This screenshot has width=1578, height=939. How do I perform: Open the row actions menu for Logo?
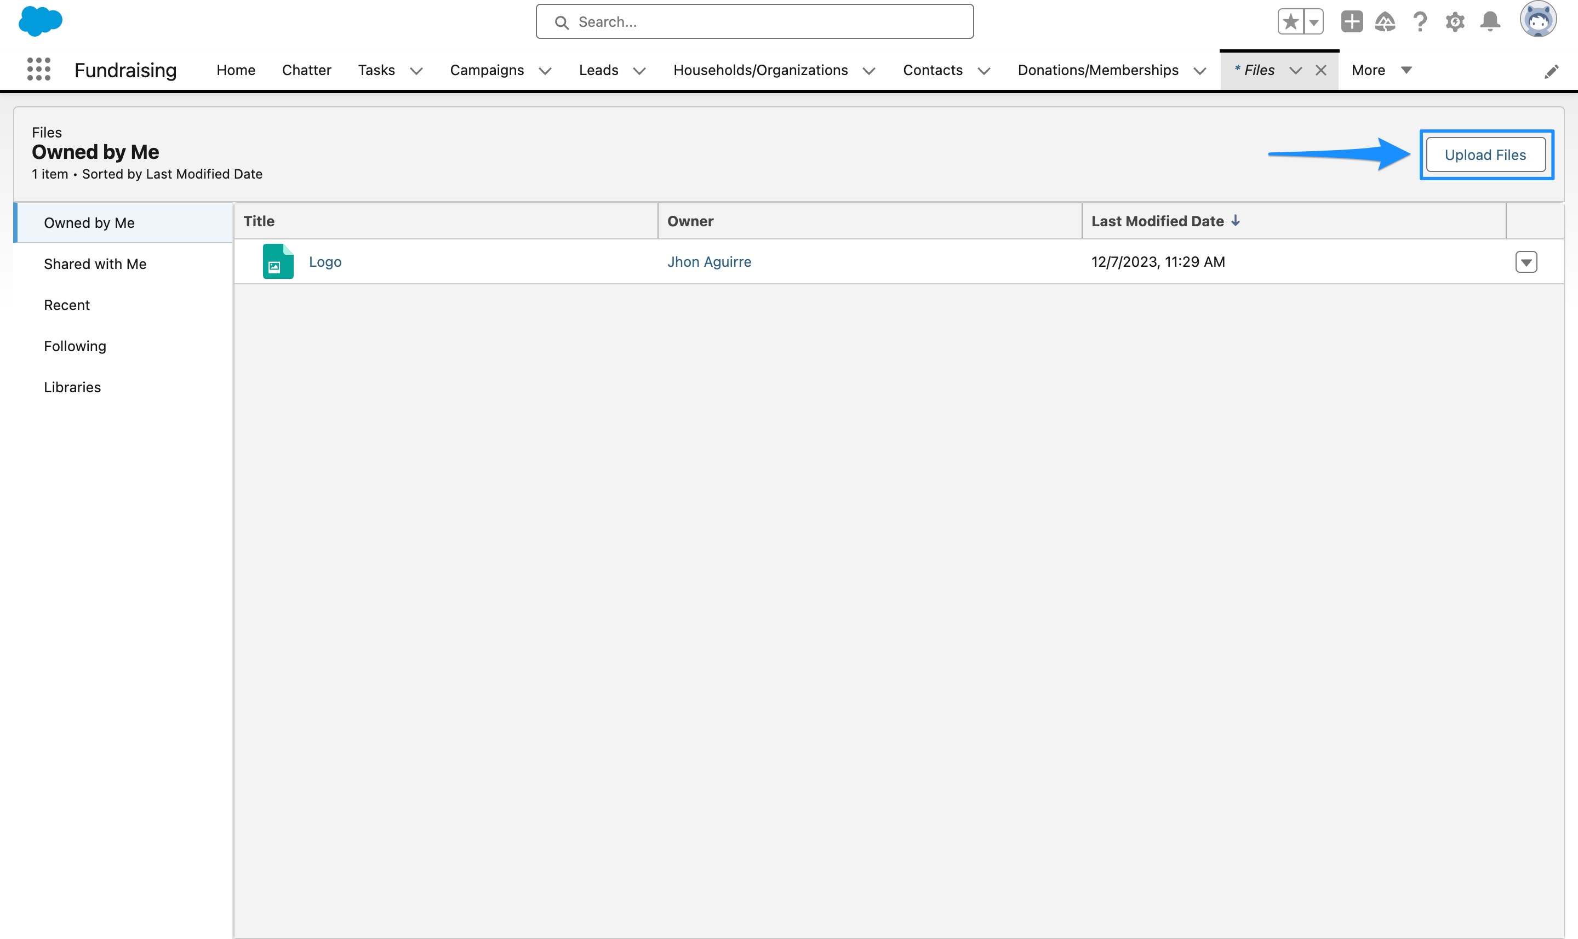coord(1526,261)
